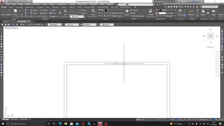This screenshot has height=126, width=224.
Task: Expand the Modify panel
Action: pyautogui.click(x=46, y=19)
